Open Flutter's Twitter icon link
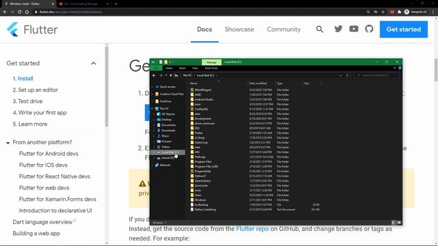The width and height of the screenshot is (438, 246). point(338,29)
